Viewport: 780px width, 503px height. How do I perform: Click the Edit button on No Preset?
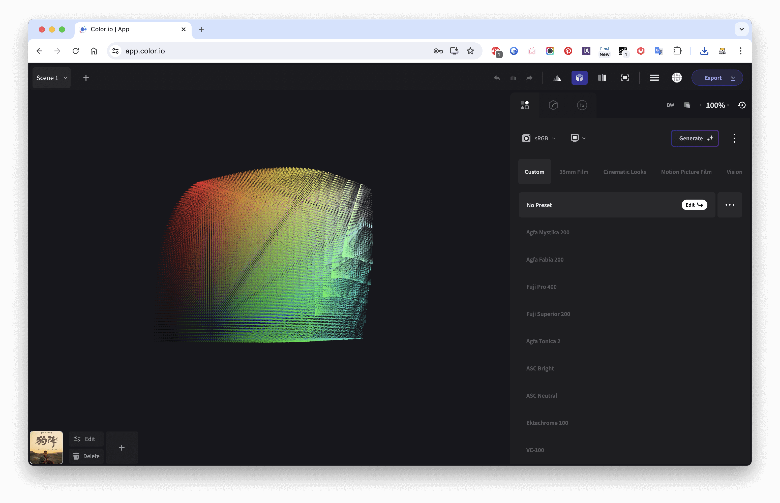[694, 205]
